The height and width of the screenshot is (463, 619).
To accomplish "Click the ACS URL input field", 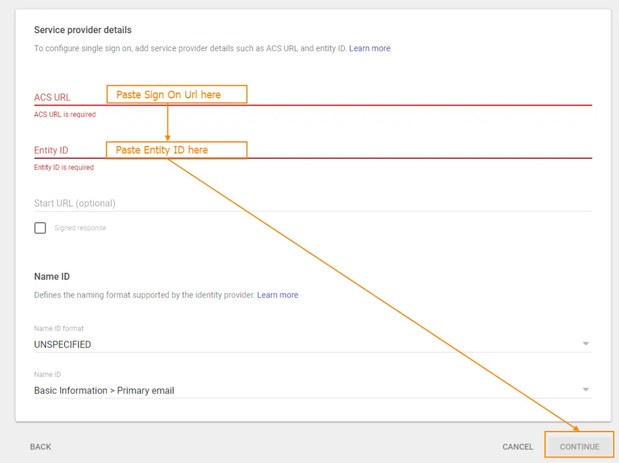I will pyautogui.click(x=313, y=97).
